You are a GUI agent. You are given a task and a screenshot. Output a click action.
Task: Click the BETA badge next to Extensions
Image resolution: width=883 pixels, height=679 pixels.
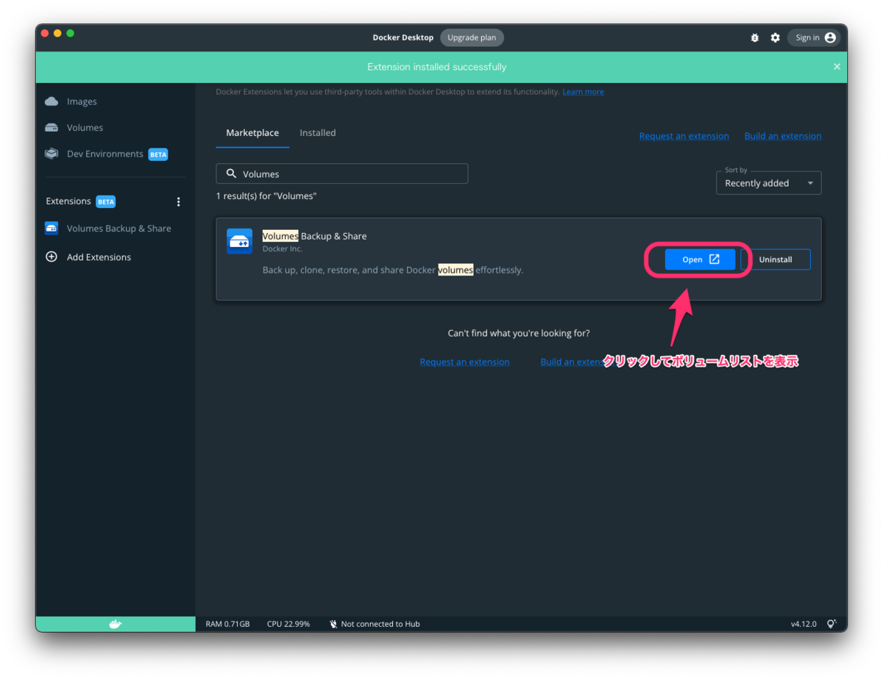pos(106,201)
